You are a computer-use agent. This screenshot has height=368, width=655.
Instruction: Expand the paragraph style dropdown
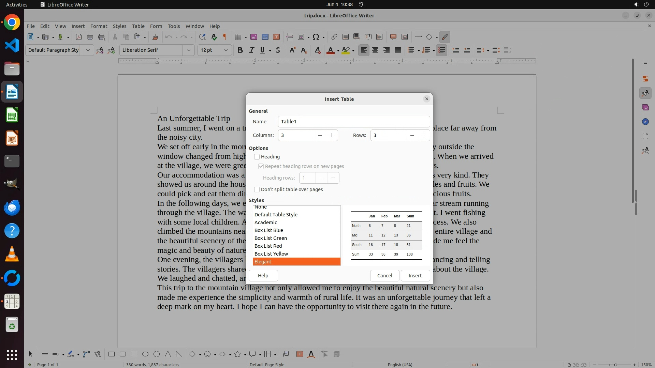(x=88, y=50)
